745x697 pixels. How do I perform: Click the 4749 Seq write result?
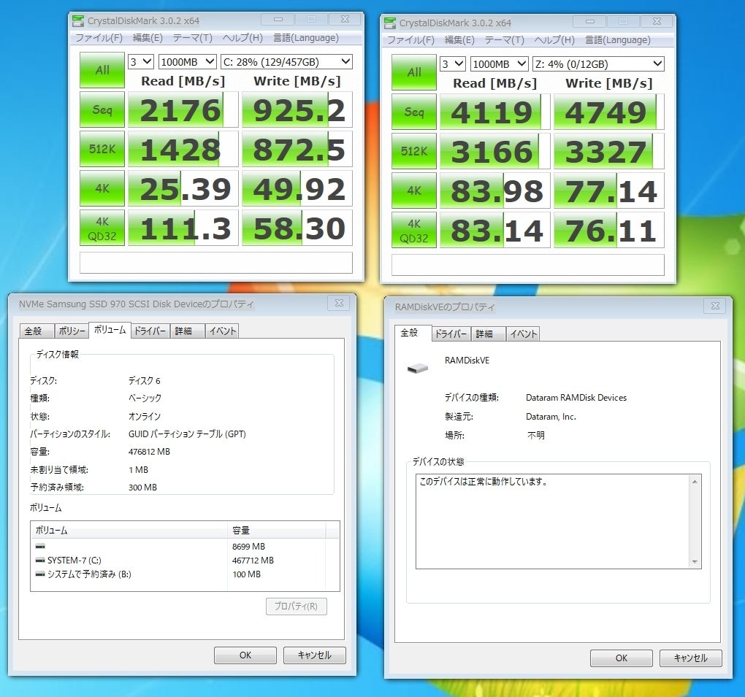pyautogui.click(x=608, y=112)
